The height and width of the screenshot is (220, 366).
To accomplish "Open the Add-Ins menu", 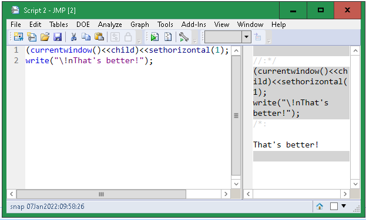I will point(194,25).
